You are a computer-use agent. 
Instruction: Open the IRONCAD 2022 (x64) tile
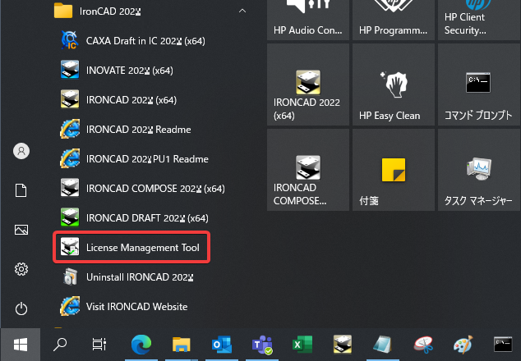(308, 85)
